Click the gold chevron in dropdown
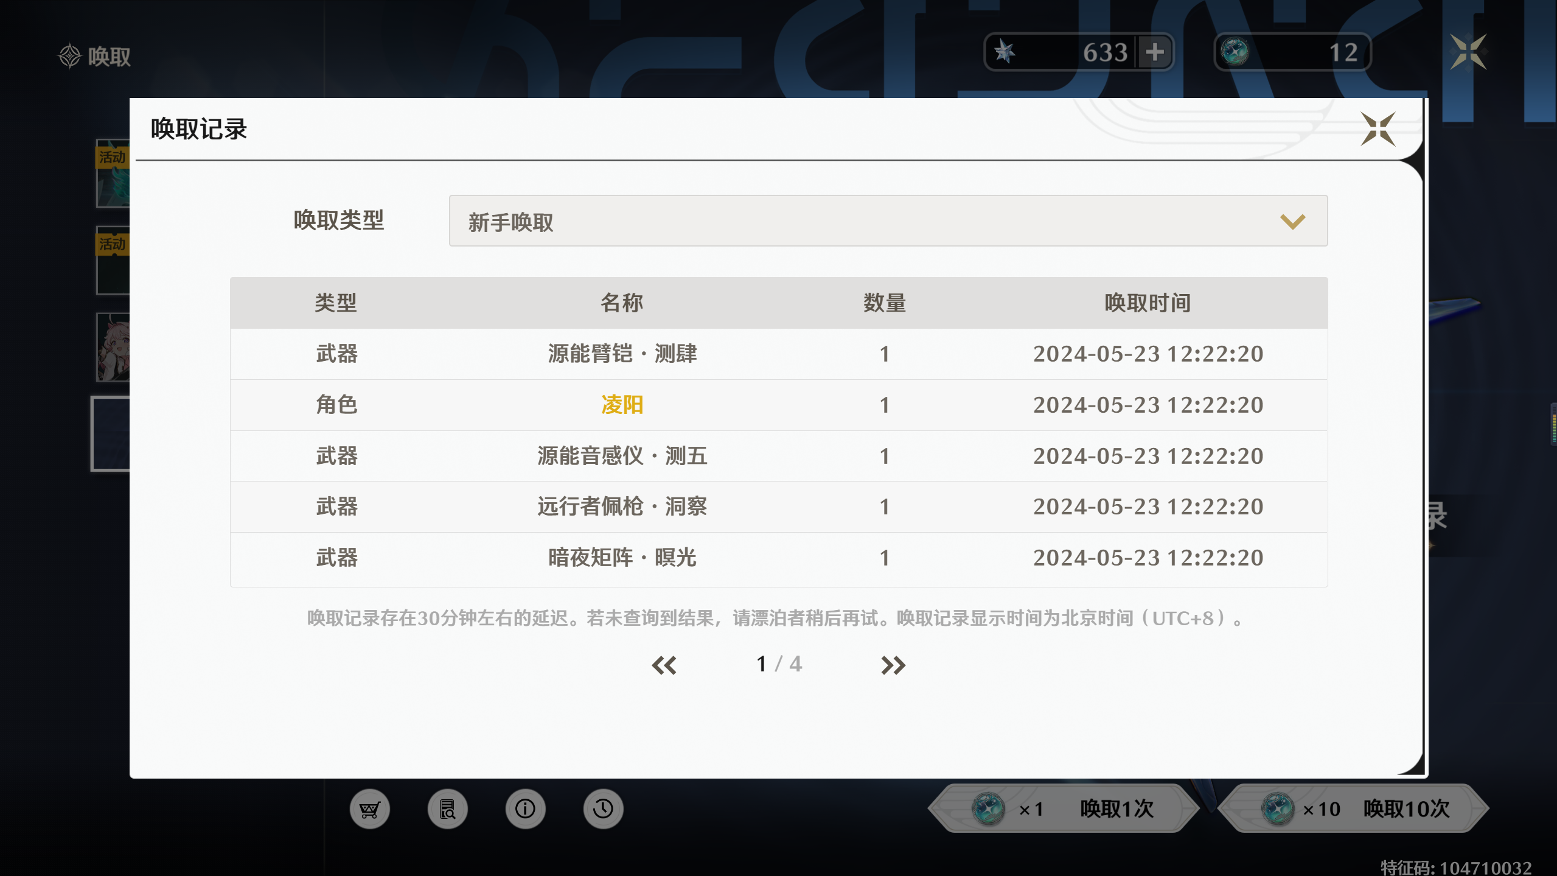1557x876 pixels. [1292, 221]
